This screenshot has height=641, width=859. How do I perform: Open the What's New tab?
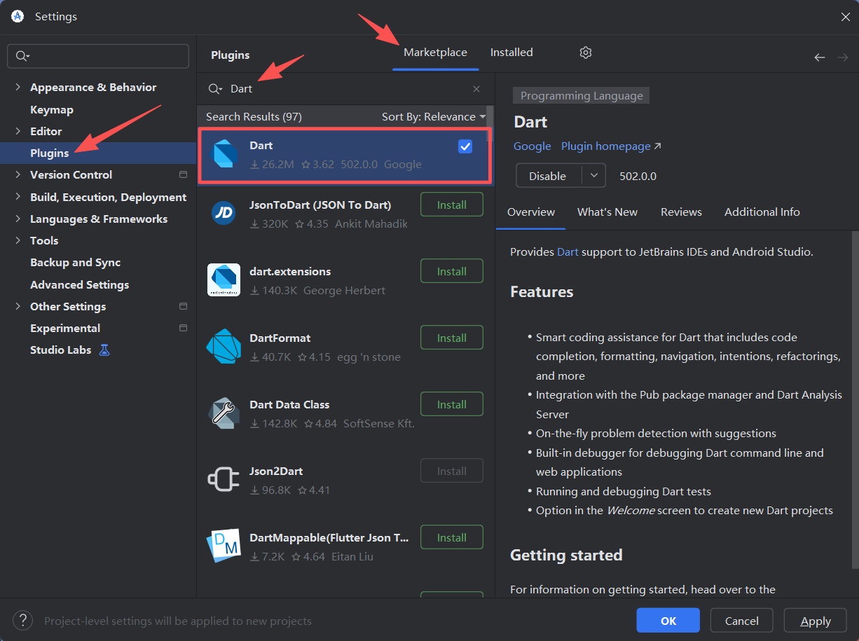click(x=607, y=212)
